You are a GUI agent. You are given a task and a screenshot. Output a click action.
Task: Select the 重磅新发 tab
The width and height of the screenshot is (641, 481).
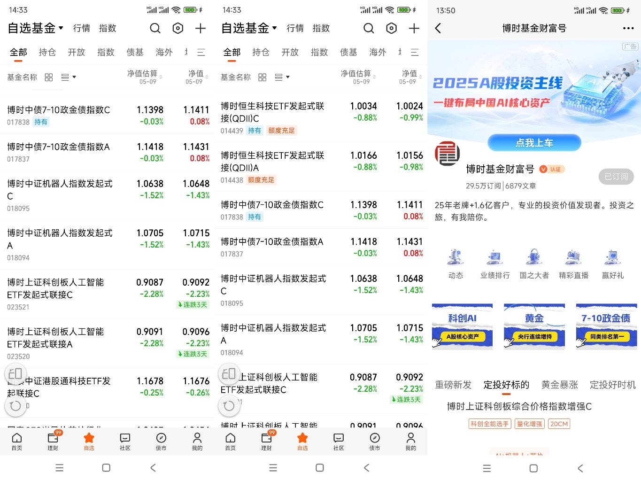(453, 385)
